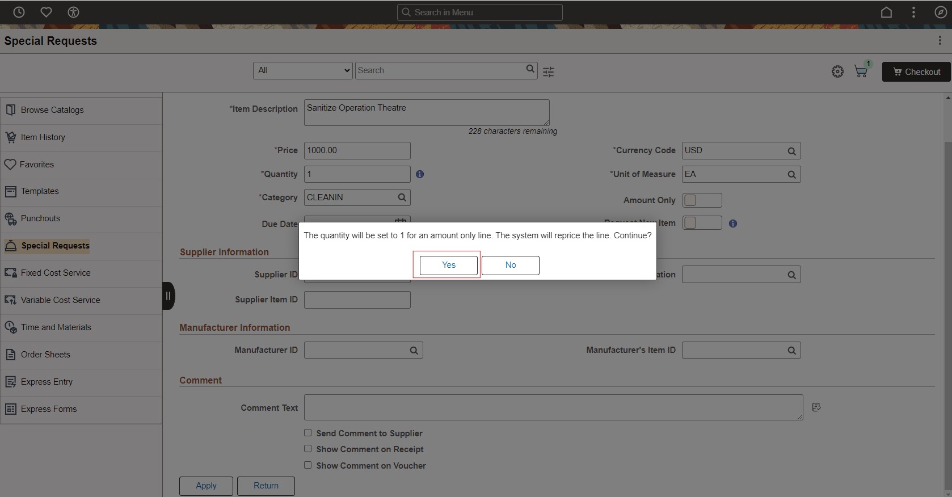Click the Return button
The image size is (952, 497).
point(266,486)
